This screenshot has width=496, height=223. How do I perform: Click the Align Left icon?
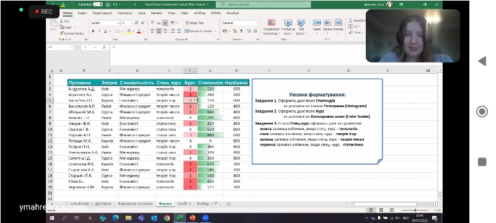point(153,31)
